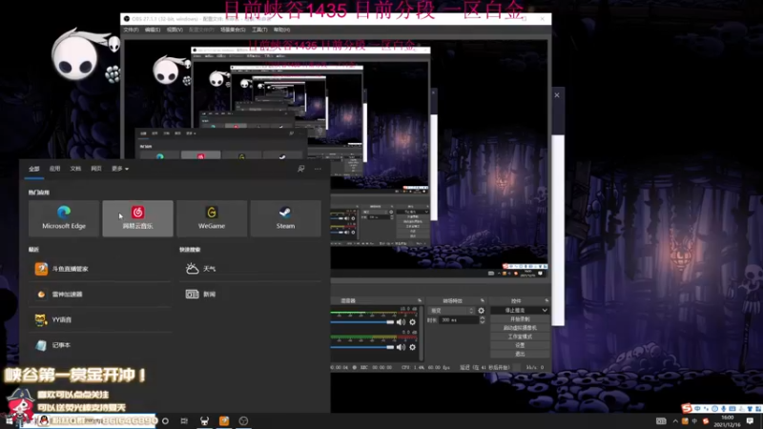
Task: Toggle 中 input language indicator
Action: tap(695, 421)
